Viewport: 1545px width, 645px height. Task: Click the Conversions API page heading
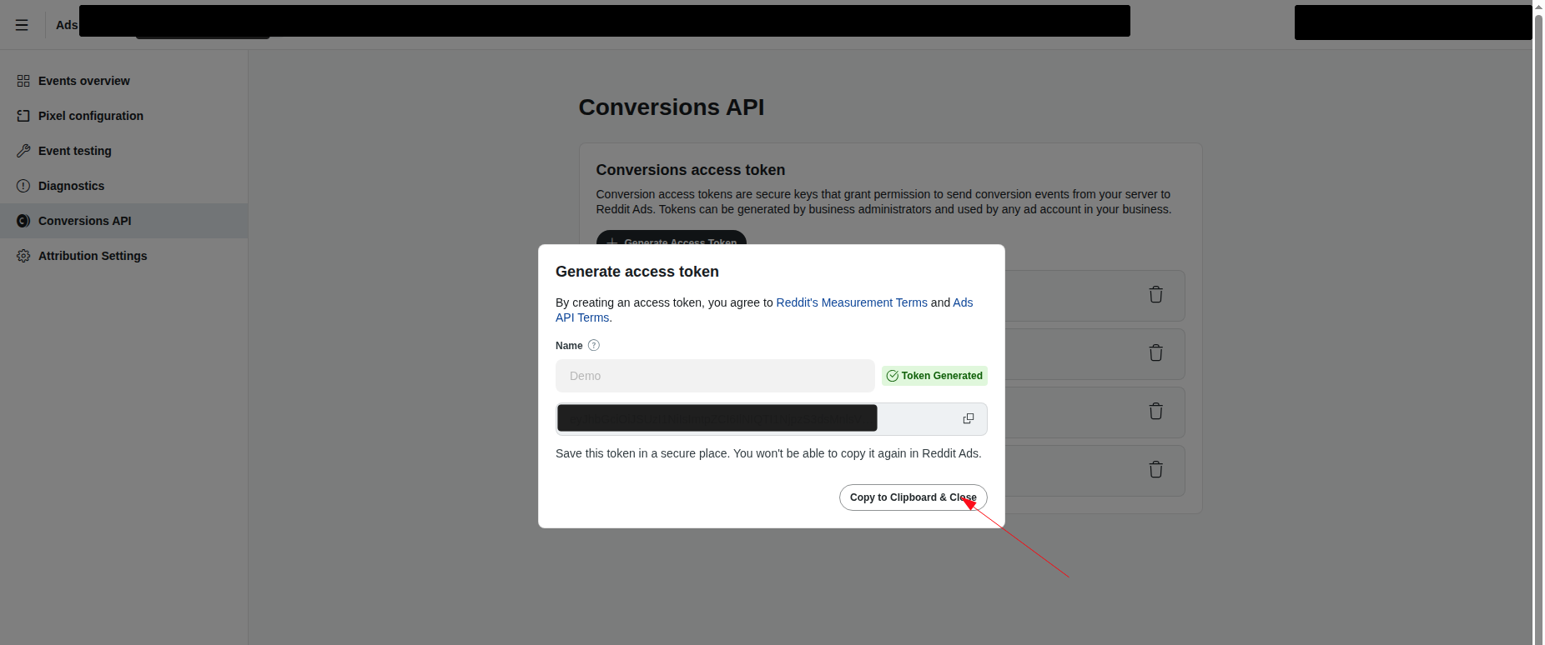point(672,107)
